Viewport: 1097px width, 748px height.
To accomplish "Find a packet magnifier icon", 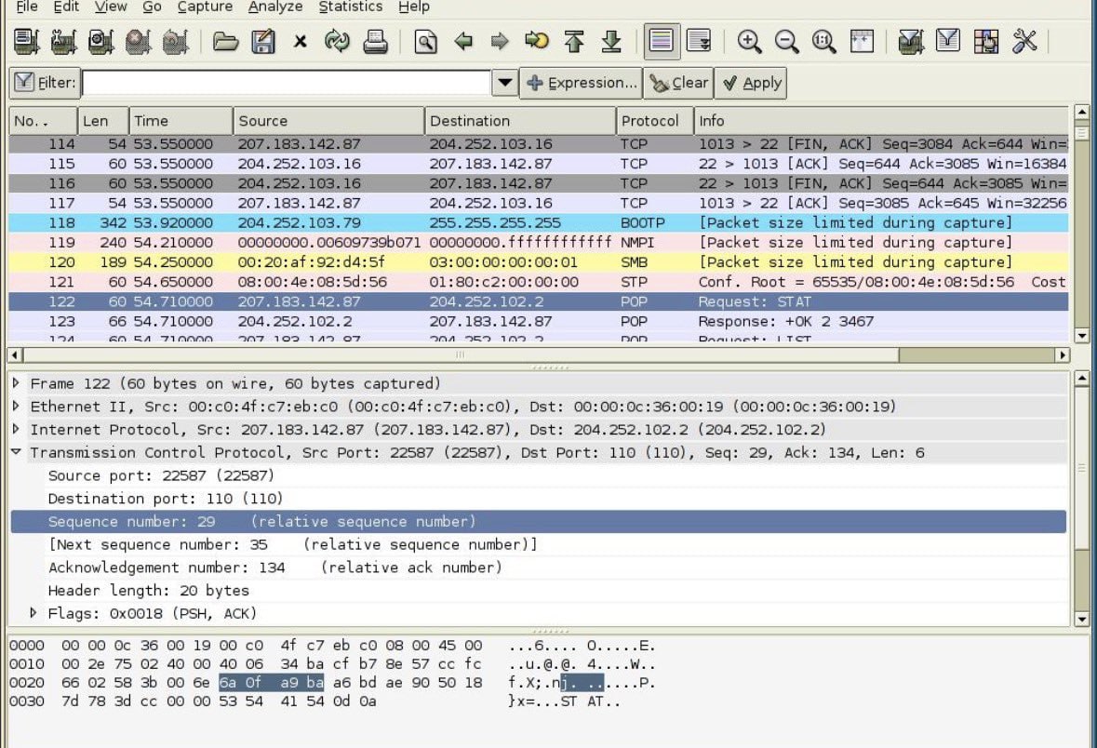I will click(x=425, y=41).
